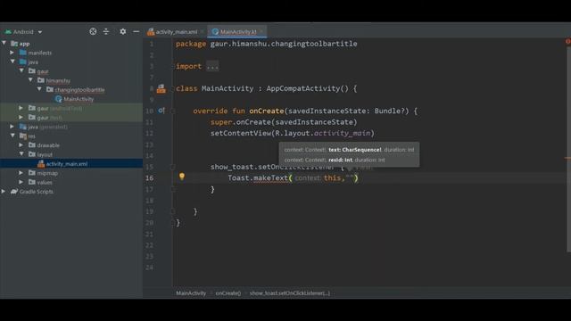
Task: Click 'super' on line 11
Action: (x=221, y=122)
